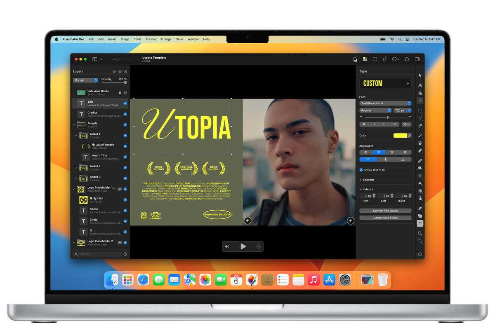
Task: Click the stacked layers icon in the Layers header
Action: 120,71
